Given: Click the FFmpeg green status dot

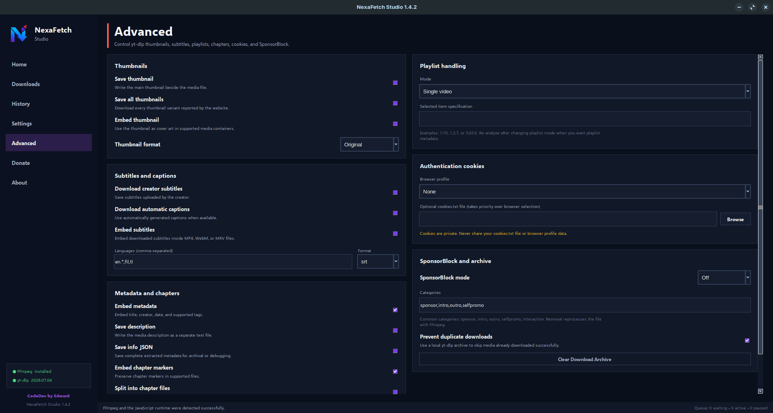Looking at the screenshot, I should click(x=14, y=372).
